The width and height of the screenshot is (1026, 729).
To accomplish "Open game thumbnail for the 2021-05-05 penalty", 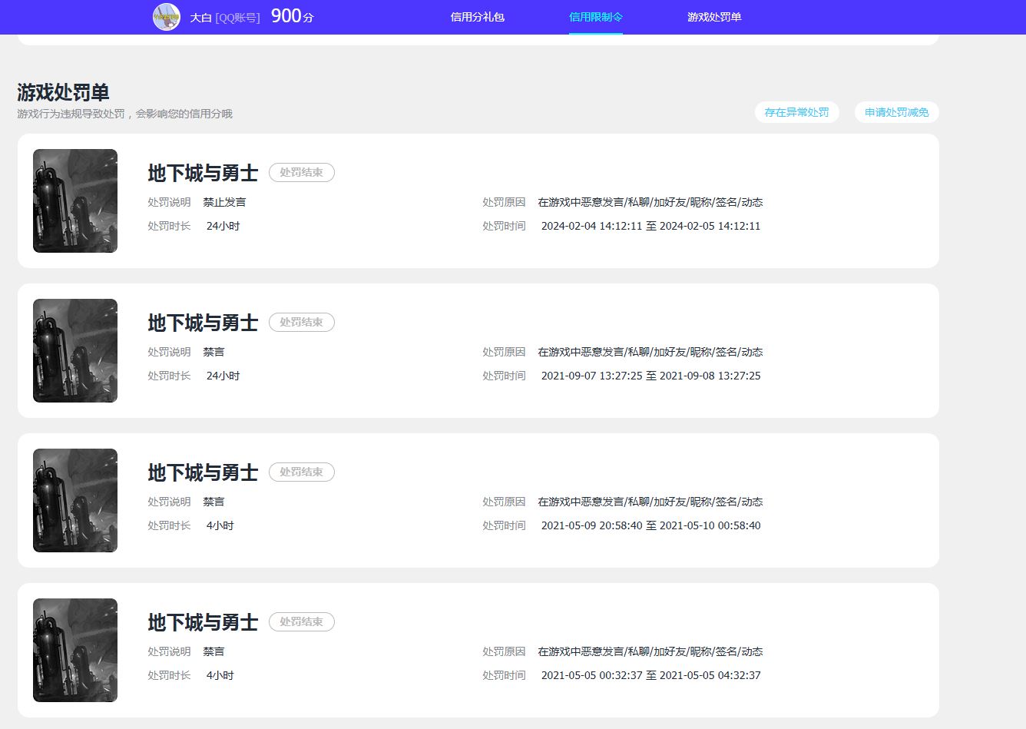I will tap(75, 650).
